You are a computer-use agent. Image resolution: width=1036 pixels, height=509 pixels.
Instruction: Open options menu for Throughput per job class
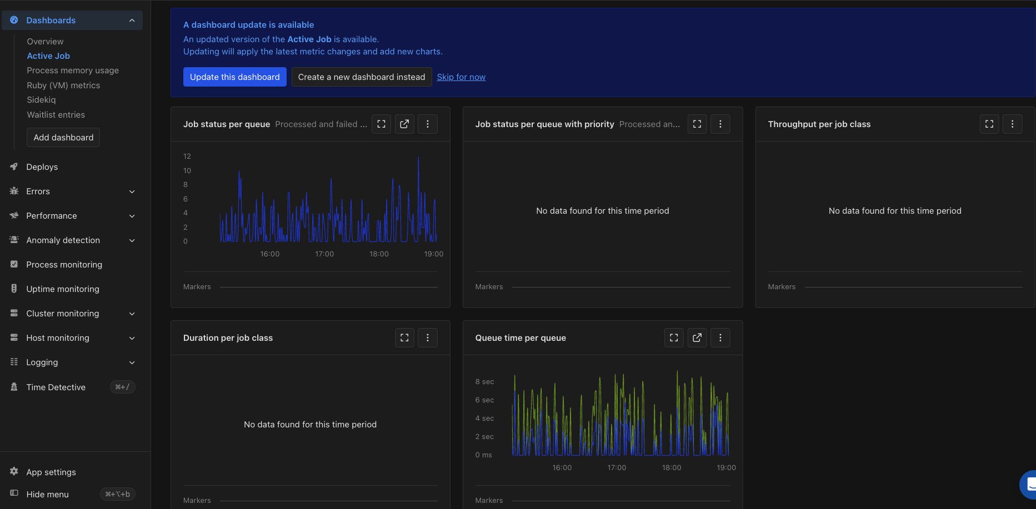coord(1013,124)
